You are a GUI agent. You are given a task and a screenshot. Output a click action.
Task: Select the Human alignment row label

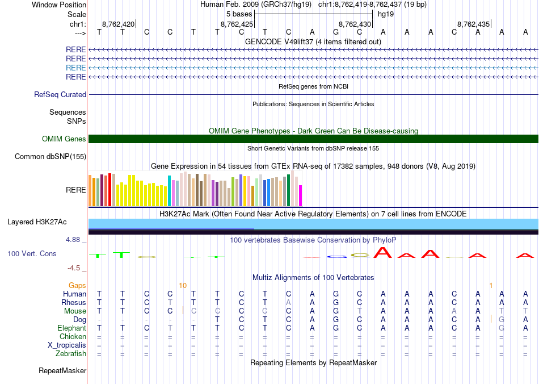[x=74, y=294]
